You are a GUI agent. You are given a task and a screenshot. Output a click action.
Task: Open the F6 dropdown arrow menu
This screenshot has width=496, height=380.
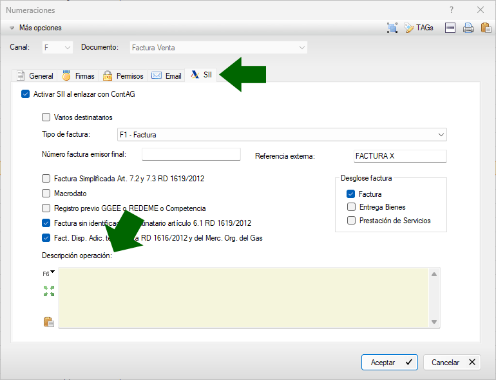(x=52, y=272)
